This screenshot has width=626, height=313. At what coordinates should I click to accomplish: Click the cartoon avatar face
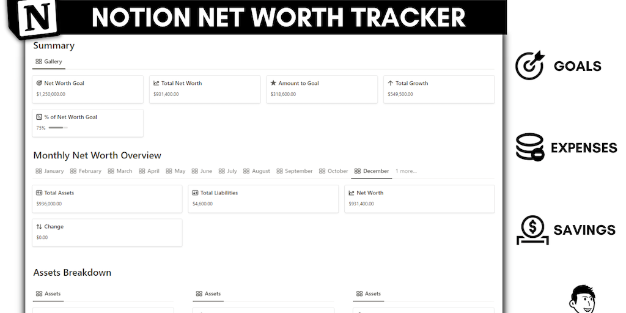coord(585,300)
